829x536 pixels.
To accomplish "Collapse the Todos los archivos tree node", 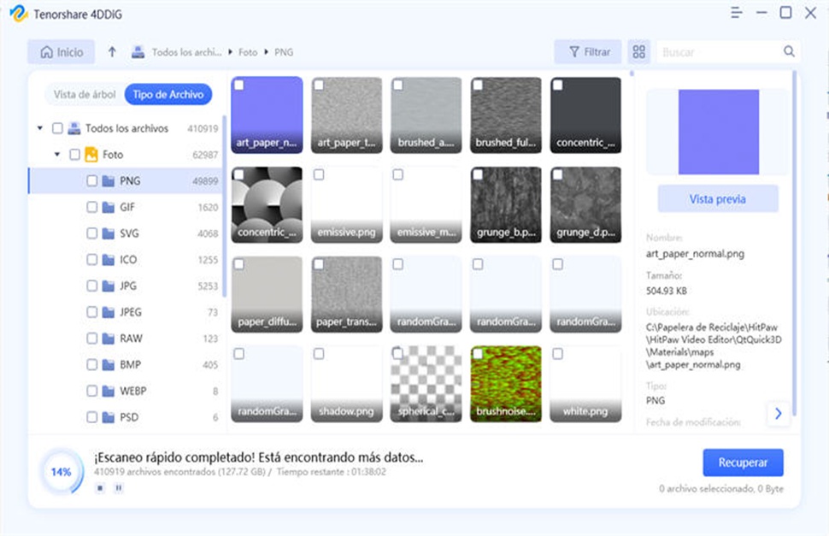I will pyautogui.click(x=39, y=128).
